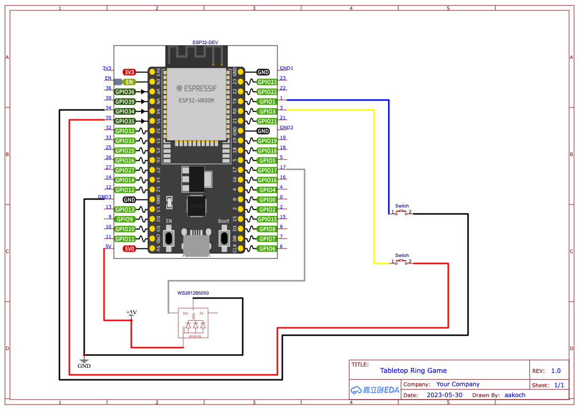This screenshot has width=579, height=410.
Task: Select the gray wire from GPIO17
Action: pyautogui.click(x=305, y=225)
